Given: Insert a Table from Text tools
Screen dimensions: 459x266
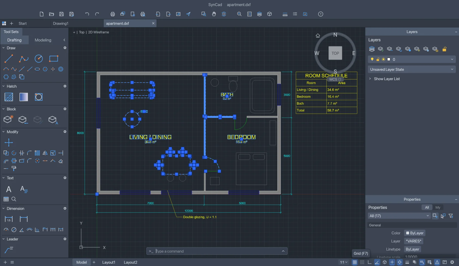Looking at the screenshot, I should 6,199.
